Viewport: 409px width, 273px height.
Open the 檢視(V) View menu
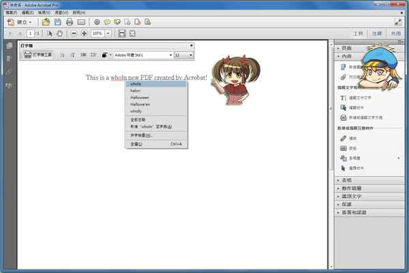44,12
